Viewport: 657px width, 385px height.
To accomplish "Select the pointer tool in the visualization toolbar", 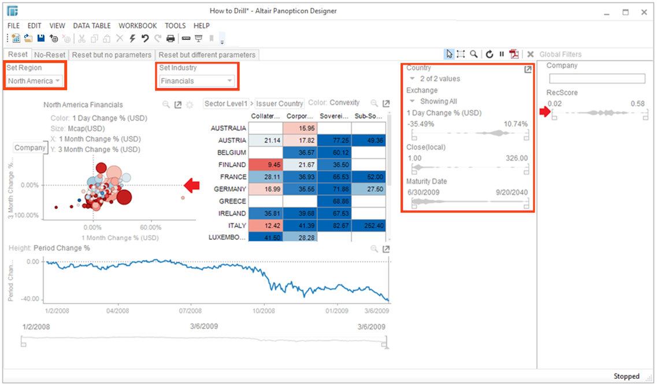I will (450, 54).
